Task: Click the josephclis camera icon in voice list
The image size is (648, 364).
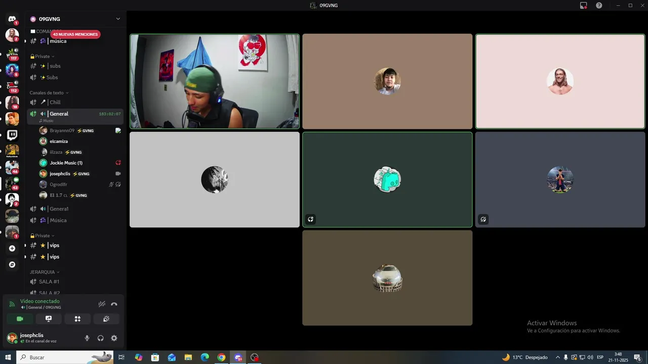Action: tap(118, 173)
